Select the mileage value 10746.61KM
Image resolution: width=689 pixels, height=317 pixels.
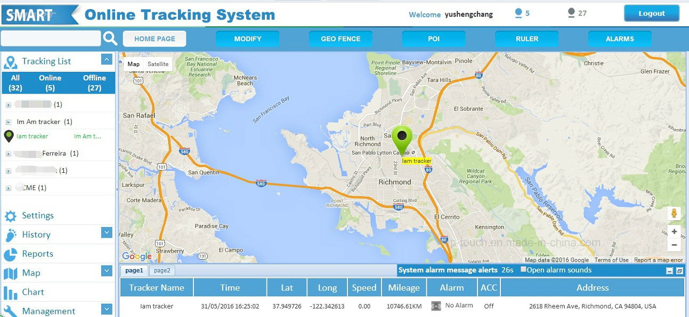403,306
